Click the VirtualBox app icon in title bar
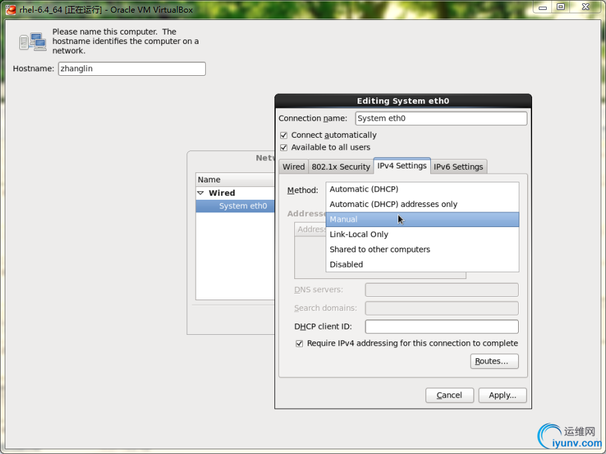 tap(11, 9)
